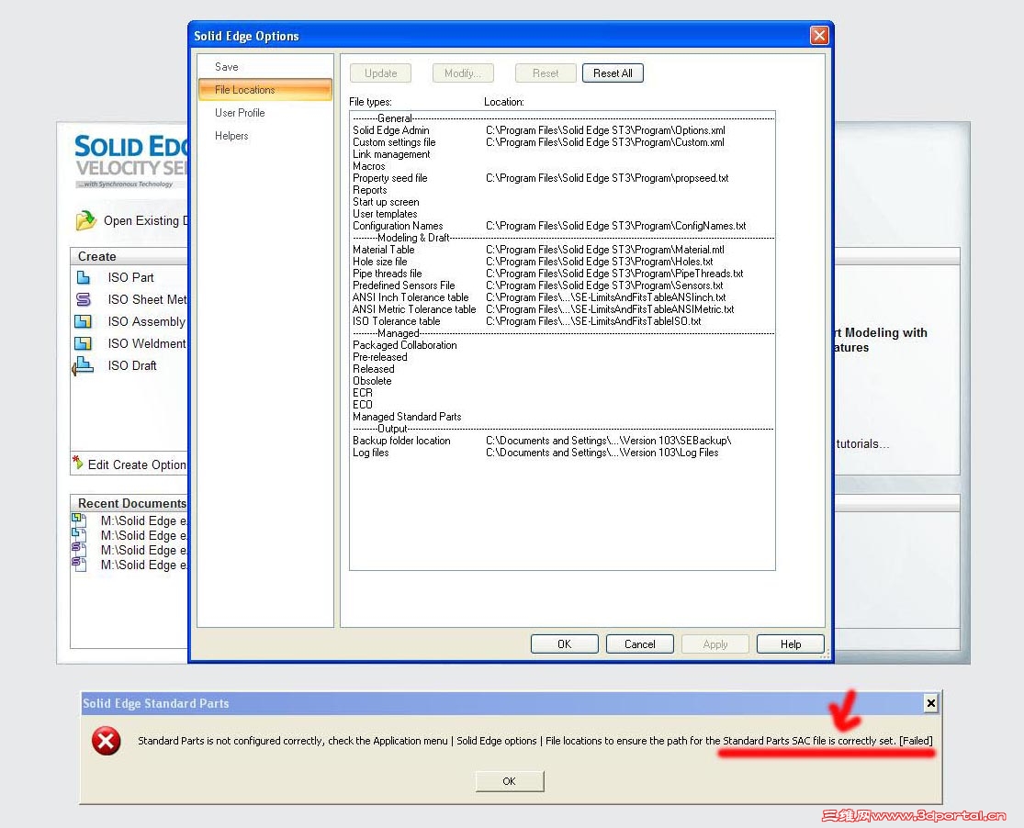Image resolution: width=1024 pixels, height=828 pixels.
Task: Click the Open Existing Document link
Action: pyautogui.click(x=145, y=220)
